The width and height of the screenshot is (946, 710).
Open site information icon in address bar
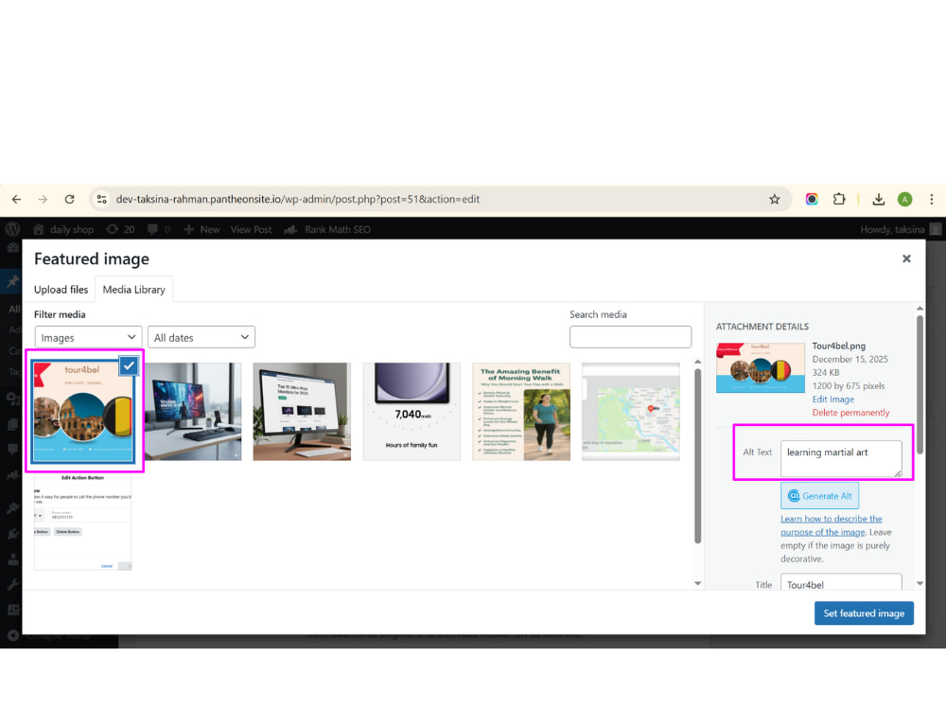coord(102,199)
